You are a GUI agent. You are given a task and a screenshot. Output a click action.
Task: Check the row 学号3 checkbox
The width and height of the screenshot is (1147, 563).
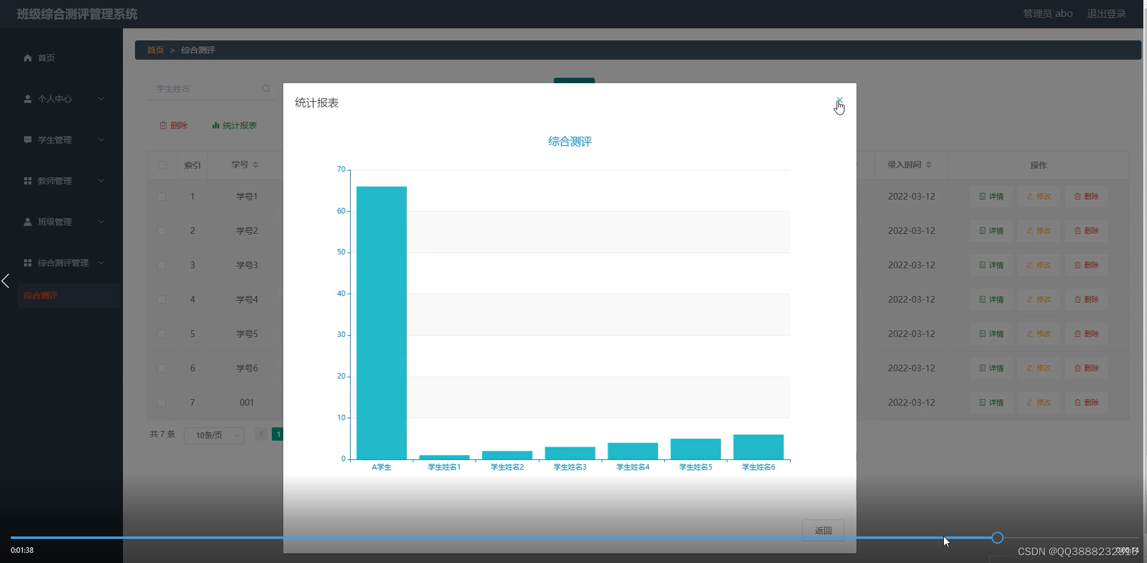162,265
